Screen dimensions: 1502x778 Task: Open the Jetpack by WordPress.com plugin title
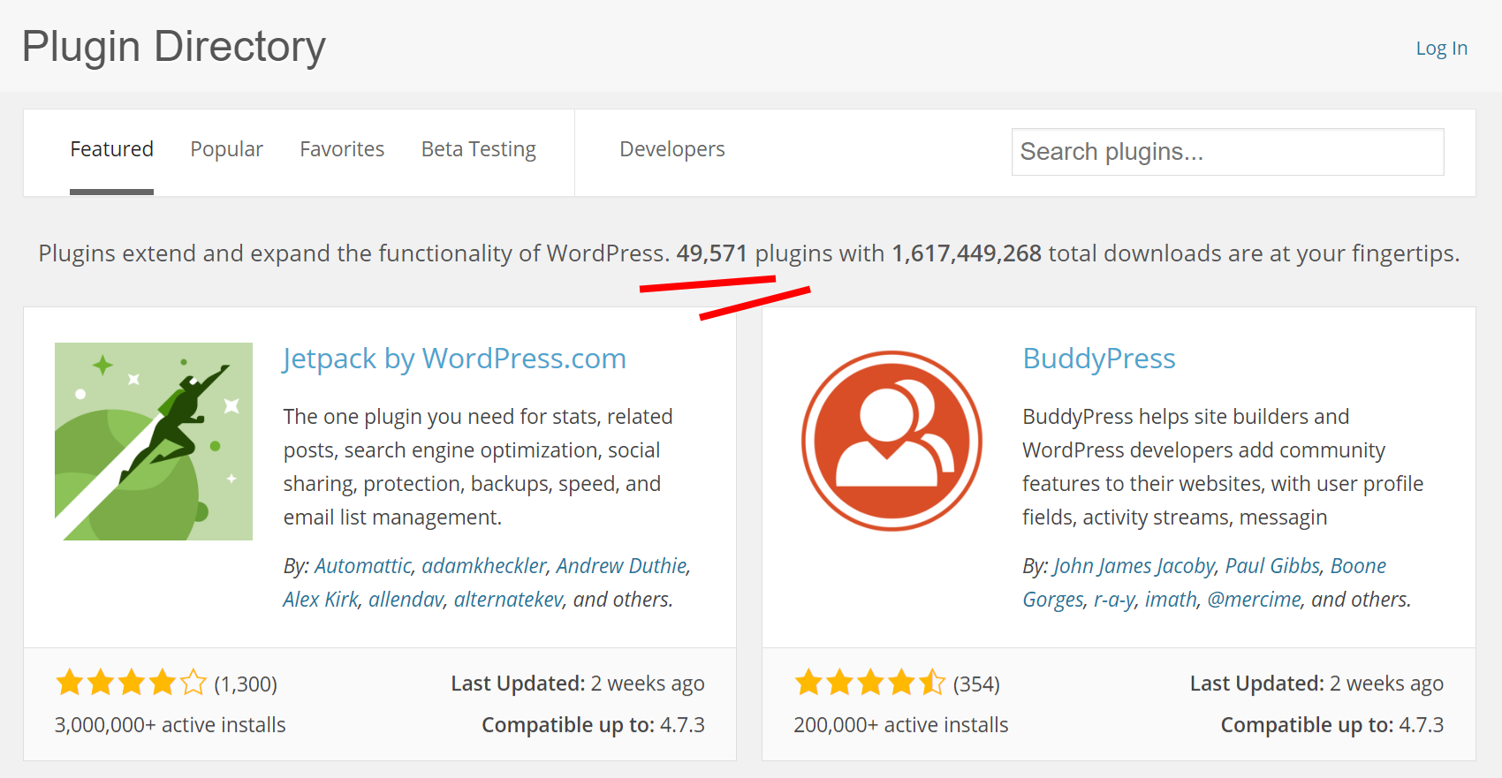tap(454, 359)
